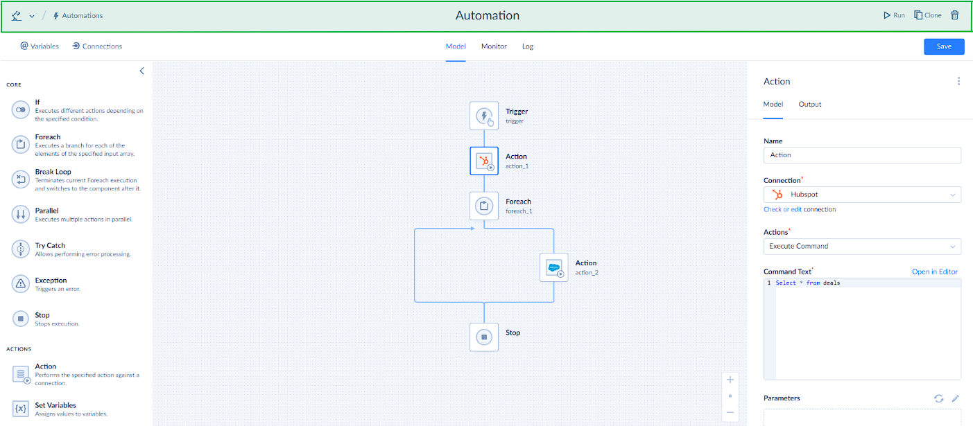This screenshot has width=973, height=426.
Task: Open the Connections panel
Action: click(x=97, y=46)
